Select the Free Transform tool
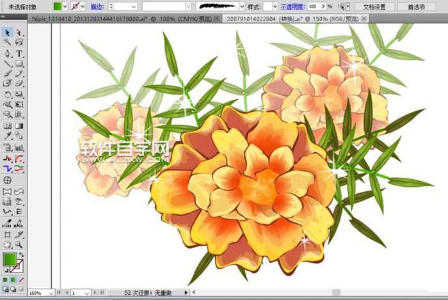448x300 pixels. [19, 104]
